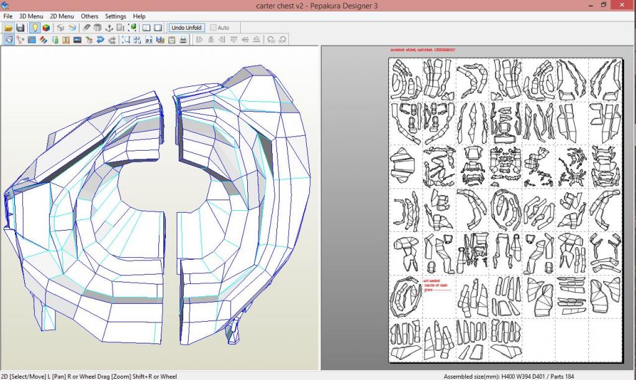
Task: Click the green cube in frame icon
Action: coord(132,27)
